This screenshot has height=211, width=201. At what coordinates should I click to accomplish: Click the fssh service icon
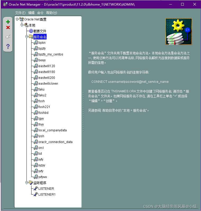(36, 101)
